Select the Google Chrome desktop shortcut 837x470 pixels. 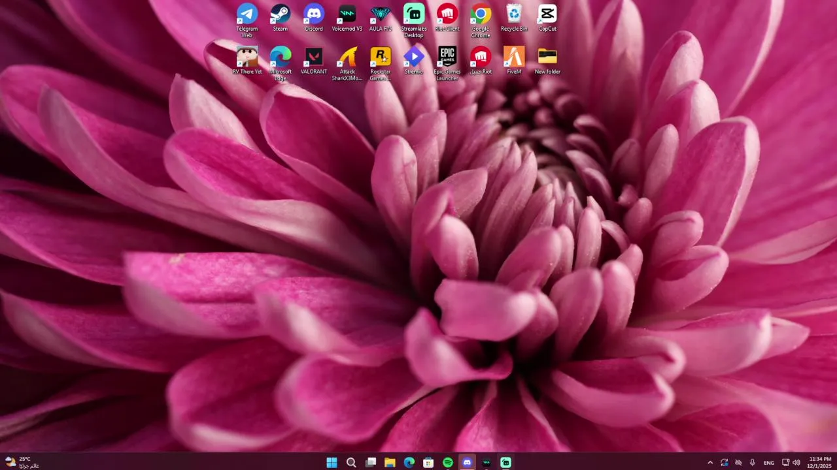(481, 20)
